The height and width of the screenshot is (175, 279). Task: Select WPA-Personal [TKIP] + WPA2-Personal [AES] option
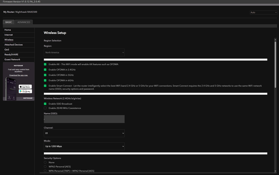pos(45,171)
